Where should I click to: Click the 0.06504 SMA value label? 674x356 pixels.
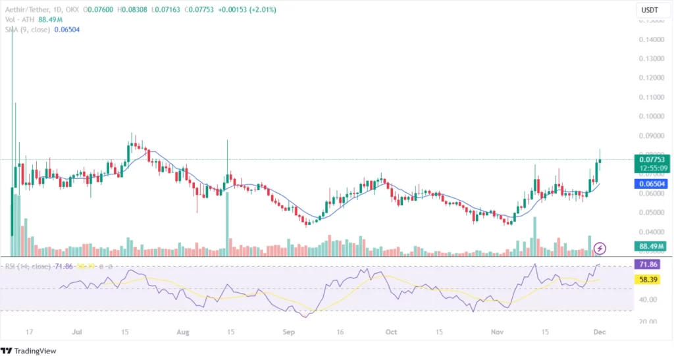click(652, 184)
